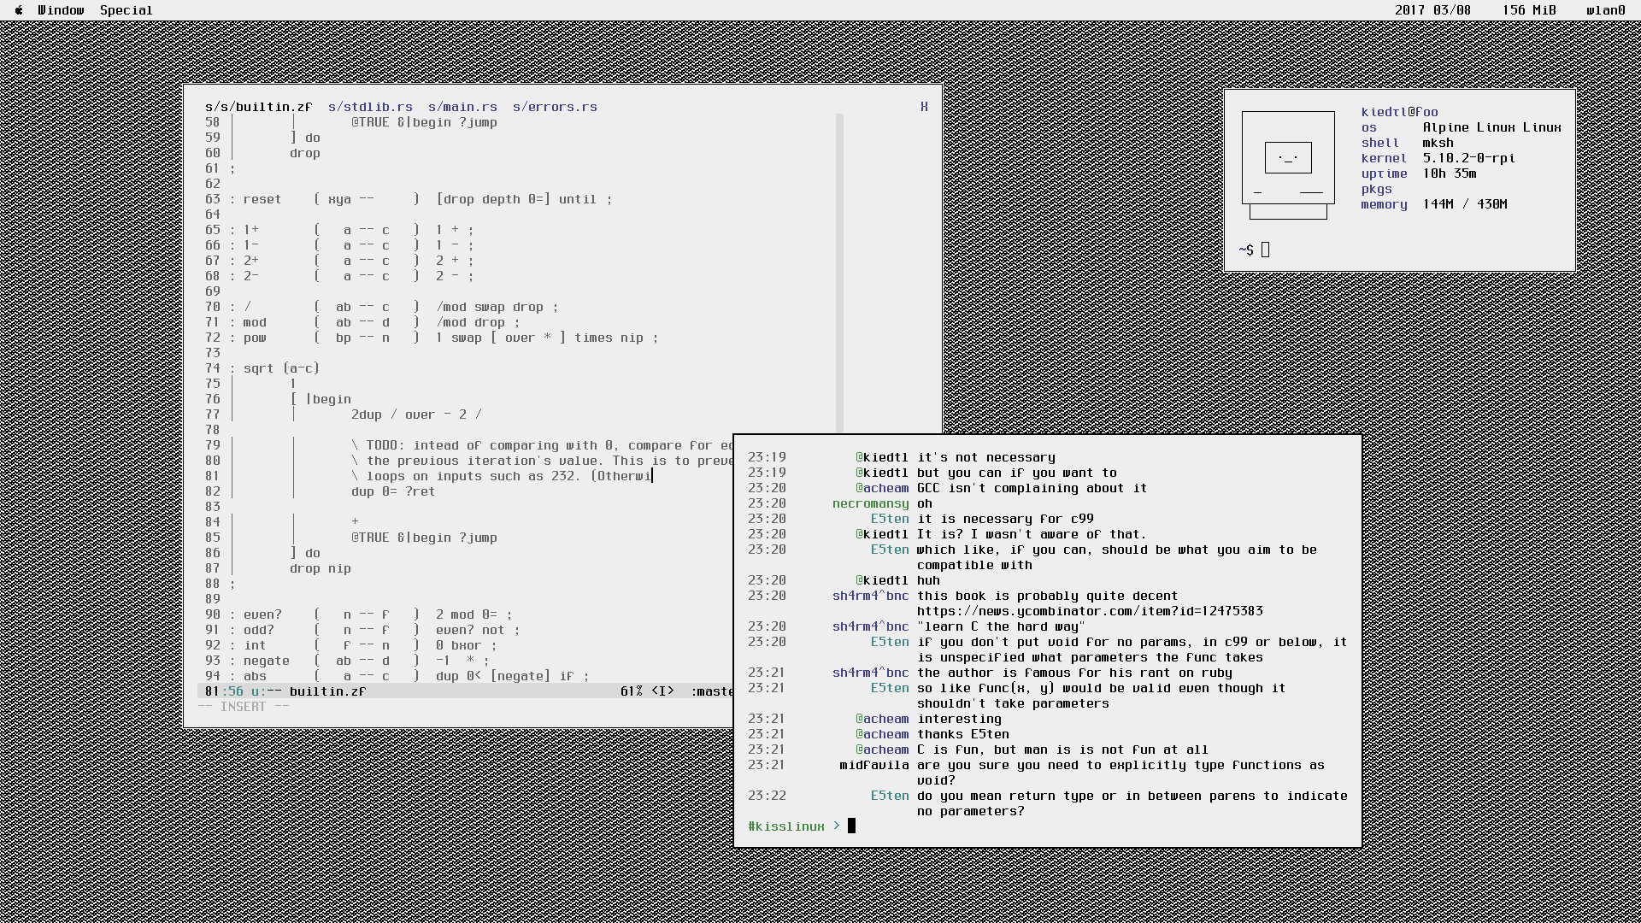This screenshot has width=1641, height=923.
Task: Open the Window menu
Action: [x=61, y=10]
